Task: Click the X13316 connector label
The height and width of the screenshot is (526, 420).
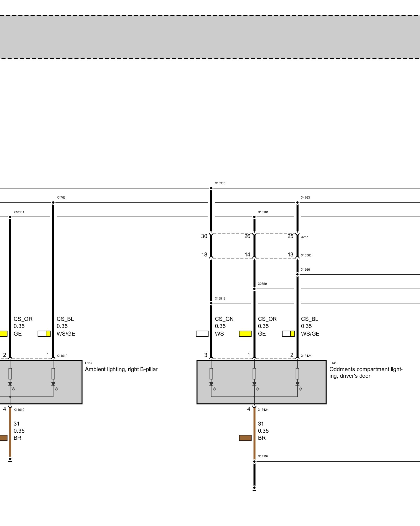Action: tap(220, 183)
